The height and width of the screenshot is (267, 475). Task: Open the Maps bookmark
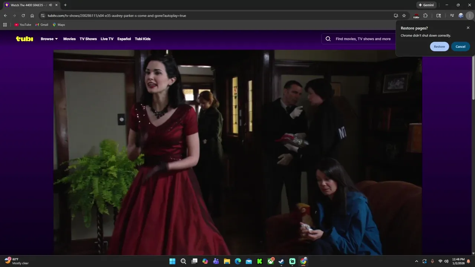coord(59,25)
